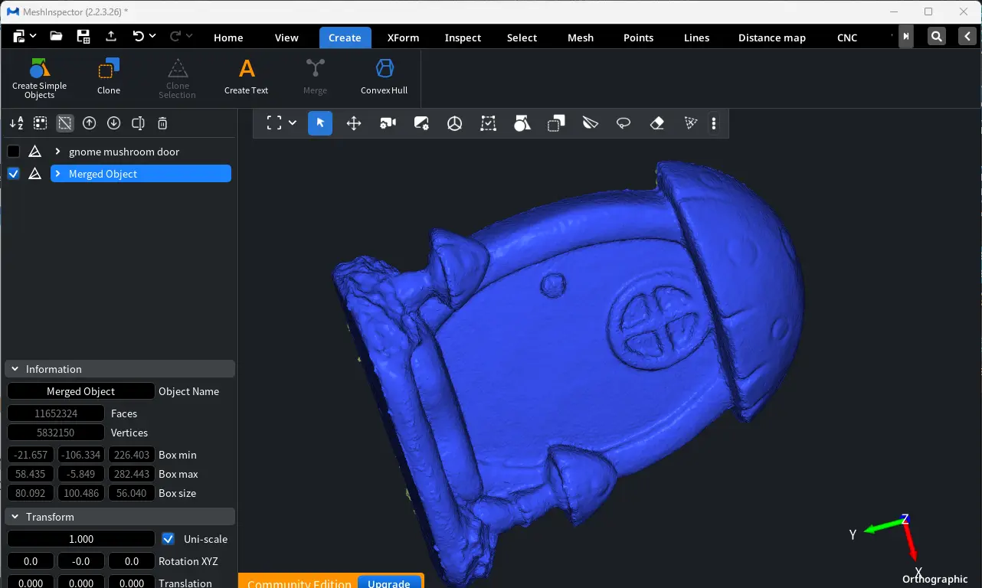Click the Redo arrow icon

[175, 36]
